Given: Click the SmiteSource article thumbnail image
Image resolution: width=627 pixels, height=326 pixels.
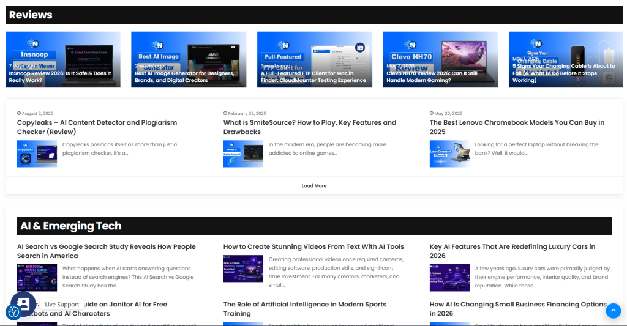Looking at the screenshot, I should [x=243, y=154].
